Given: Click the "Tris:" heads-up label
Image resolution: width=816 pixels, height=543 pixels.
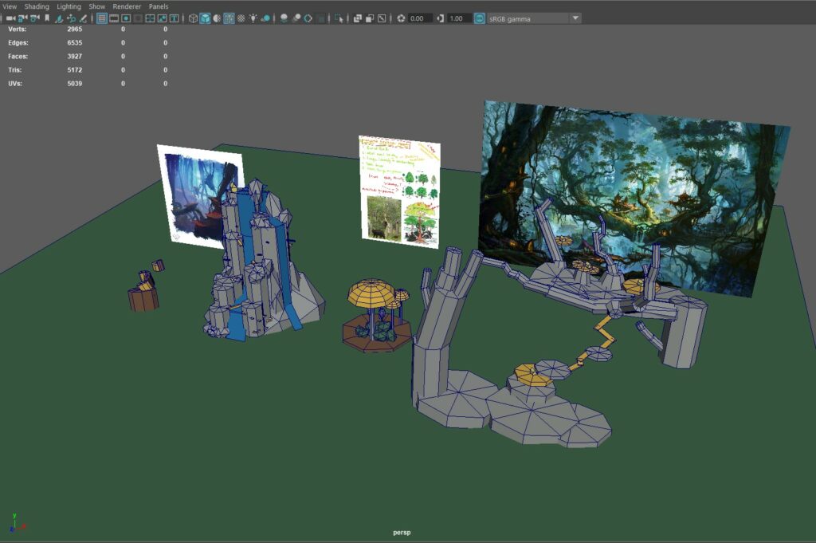Looking at the screenshot, I should coord(14,69).
